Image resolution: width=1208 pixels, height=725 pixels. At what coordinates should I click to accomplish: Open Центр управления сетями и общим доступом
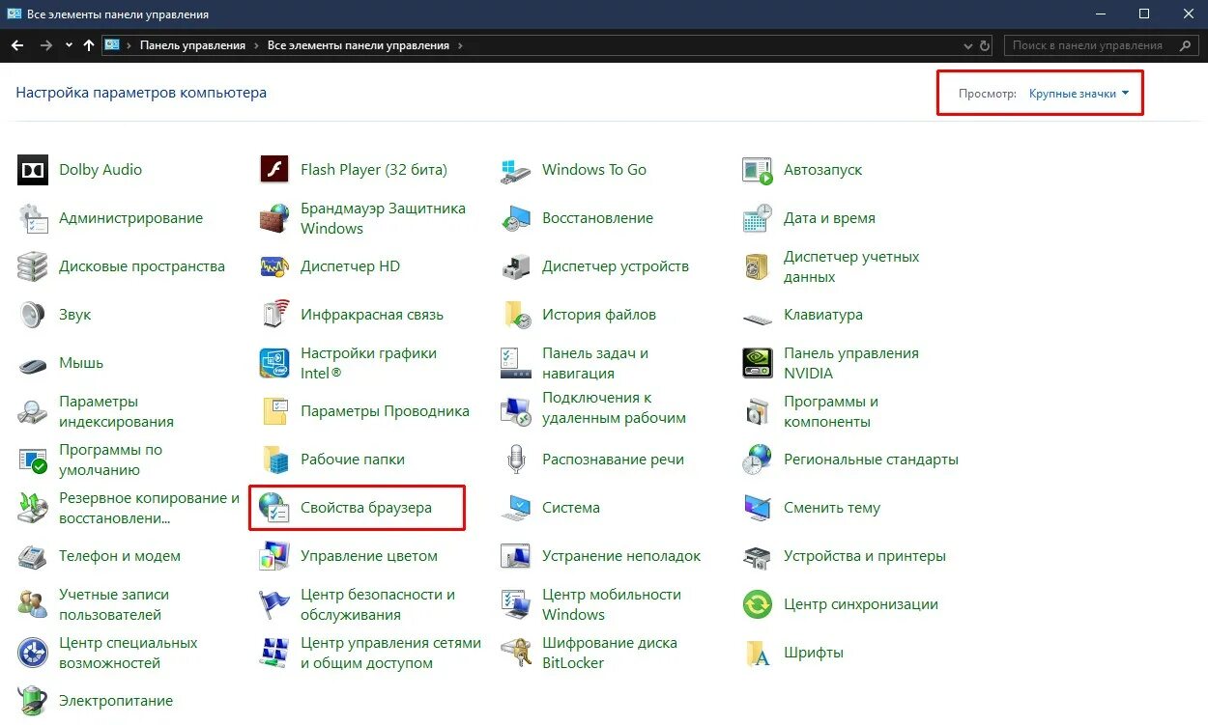pos(390,653)
